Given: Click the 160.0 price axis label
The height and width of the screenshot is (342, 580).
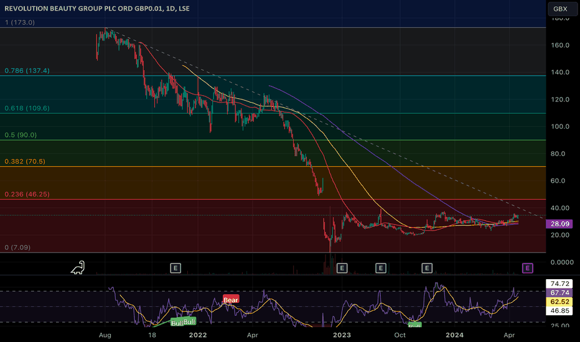Looking at the screenshot, I should click(x=560, y=45).
